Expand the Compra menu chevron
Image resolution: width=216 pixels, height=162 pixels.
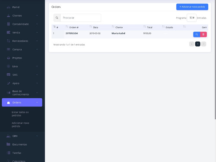(37, 50)
